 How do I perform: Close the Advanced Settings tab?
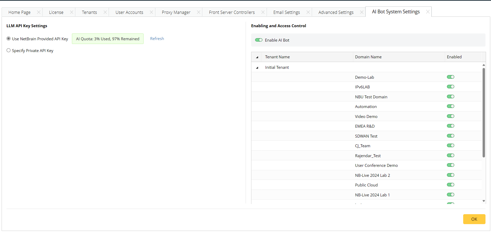pyautogui.click(x=362, y=12)
